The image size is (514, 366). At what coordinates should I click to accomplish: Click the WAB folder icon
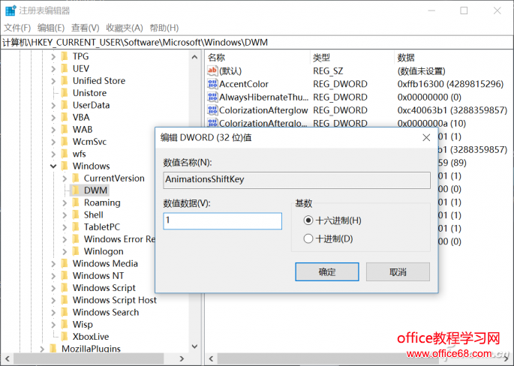pyautogui.click(x=65, y=130)
